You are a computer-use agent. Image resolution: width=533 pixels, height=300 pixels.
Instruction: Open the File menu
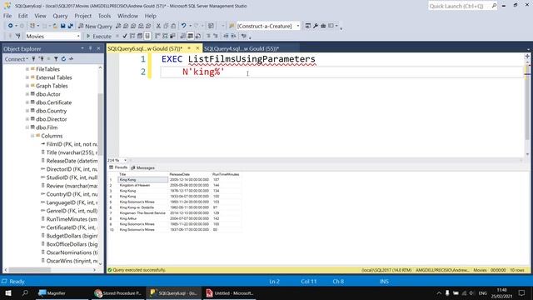coord(7,16)
